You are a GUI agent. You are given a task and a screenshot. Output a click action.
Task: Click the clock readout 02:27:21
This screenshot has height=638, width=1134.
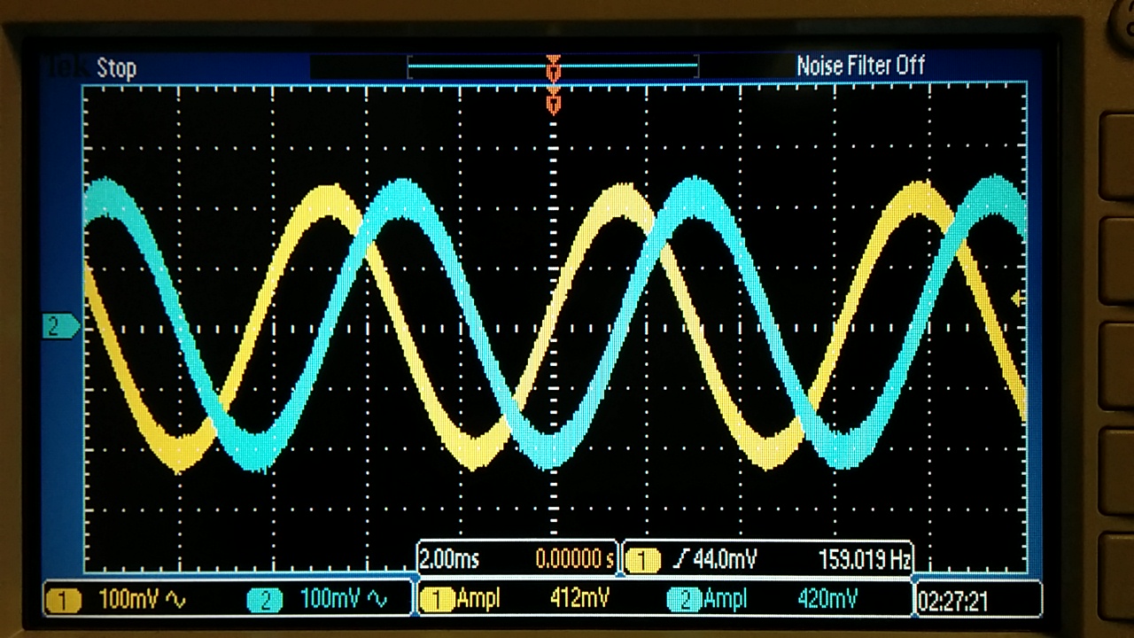coord(952,602)
